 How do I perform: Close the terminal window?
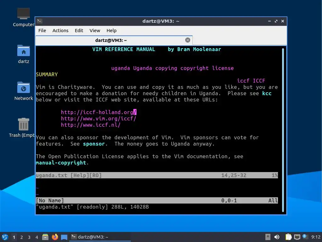[x=283, y=21]
